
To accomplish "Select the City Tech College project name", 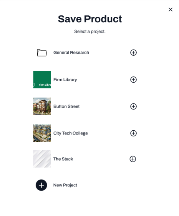I will coord(71,133).
